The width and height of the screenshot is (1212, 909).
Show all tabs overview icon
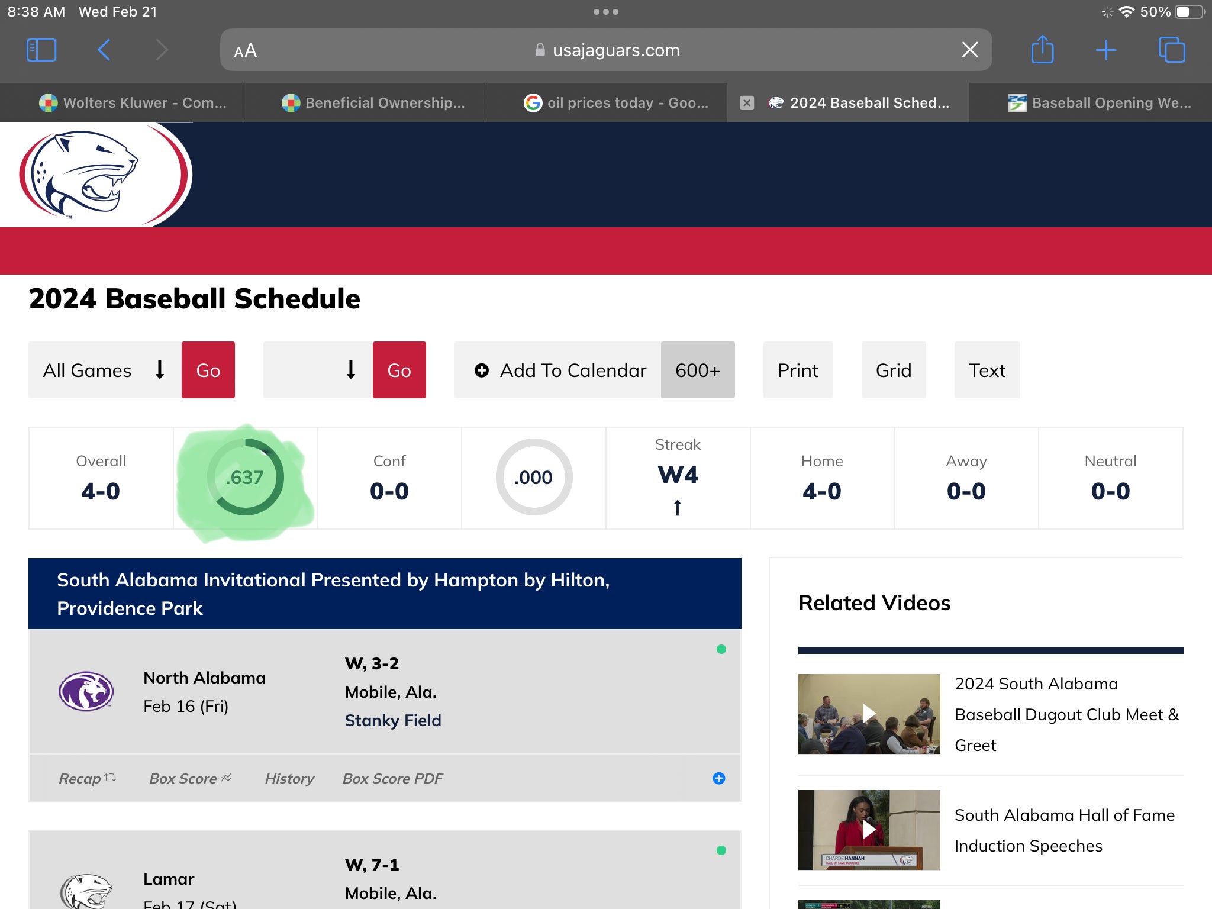tap(1171, 50)
